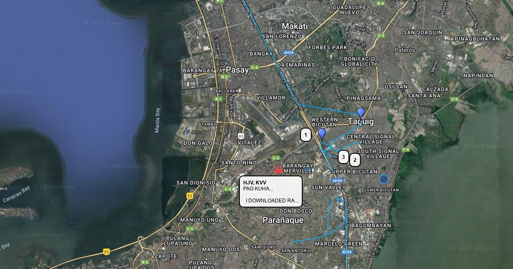
Task: Click the Baclaran label
Action: (x=227, y=91)
